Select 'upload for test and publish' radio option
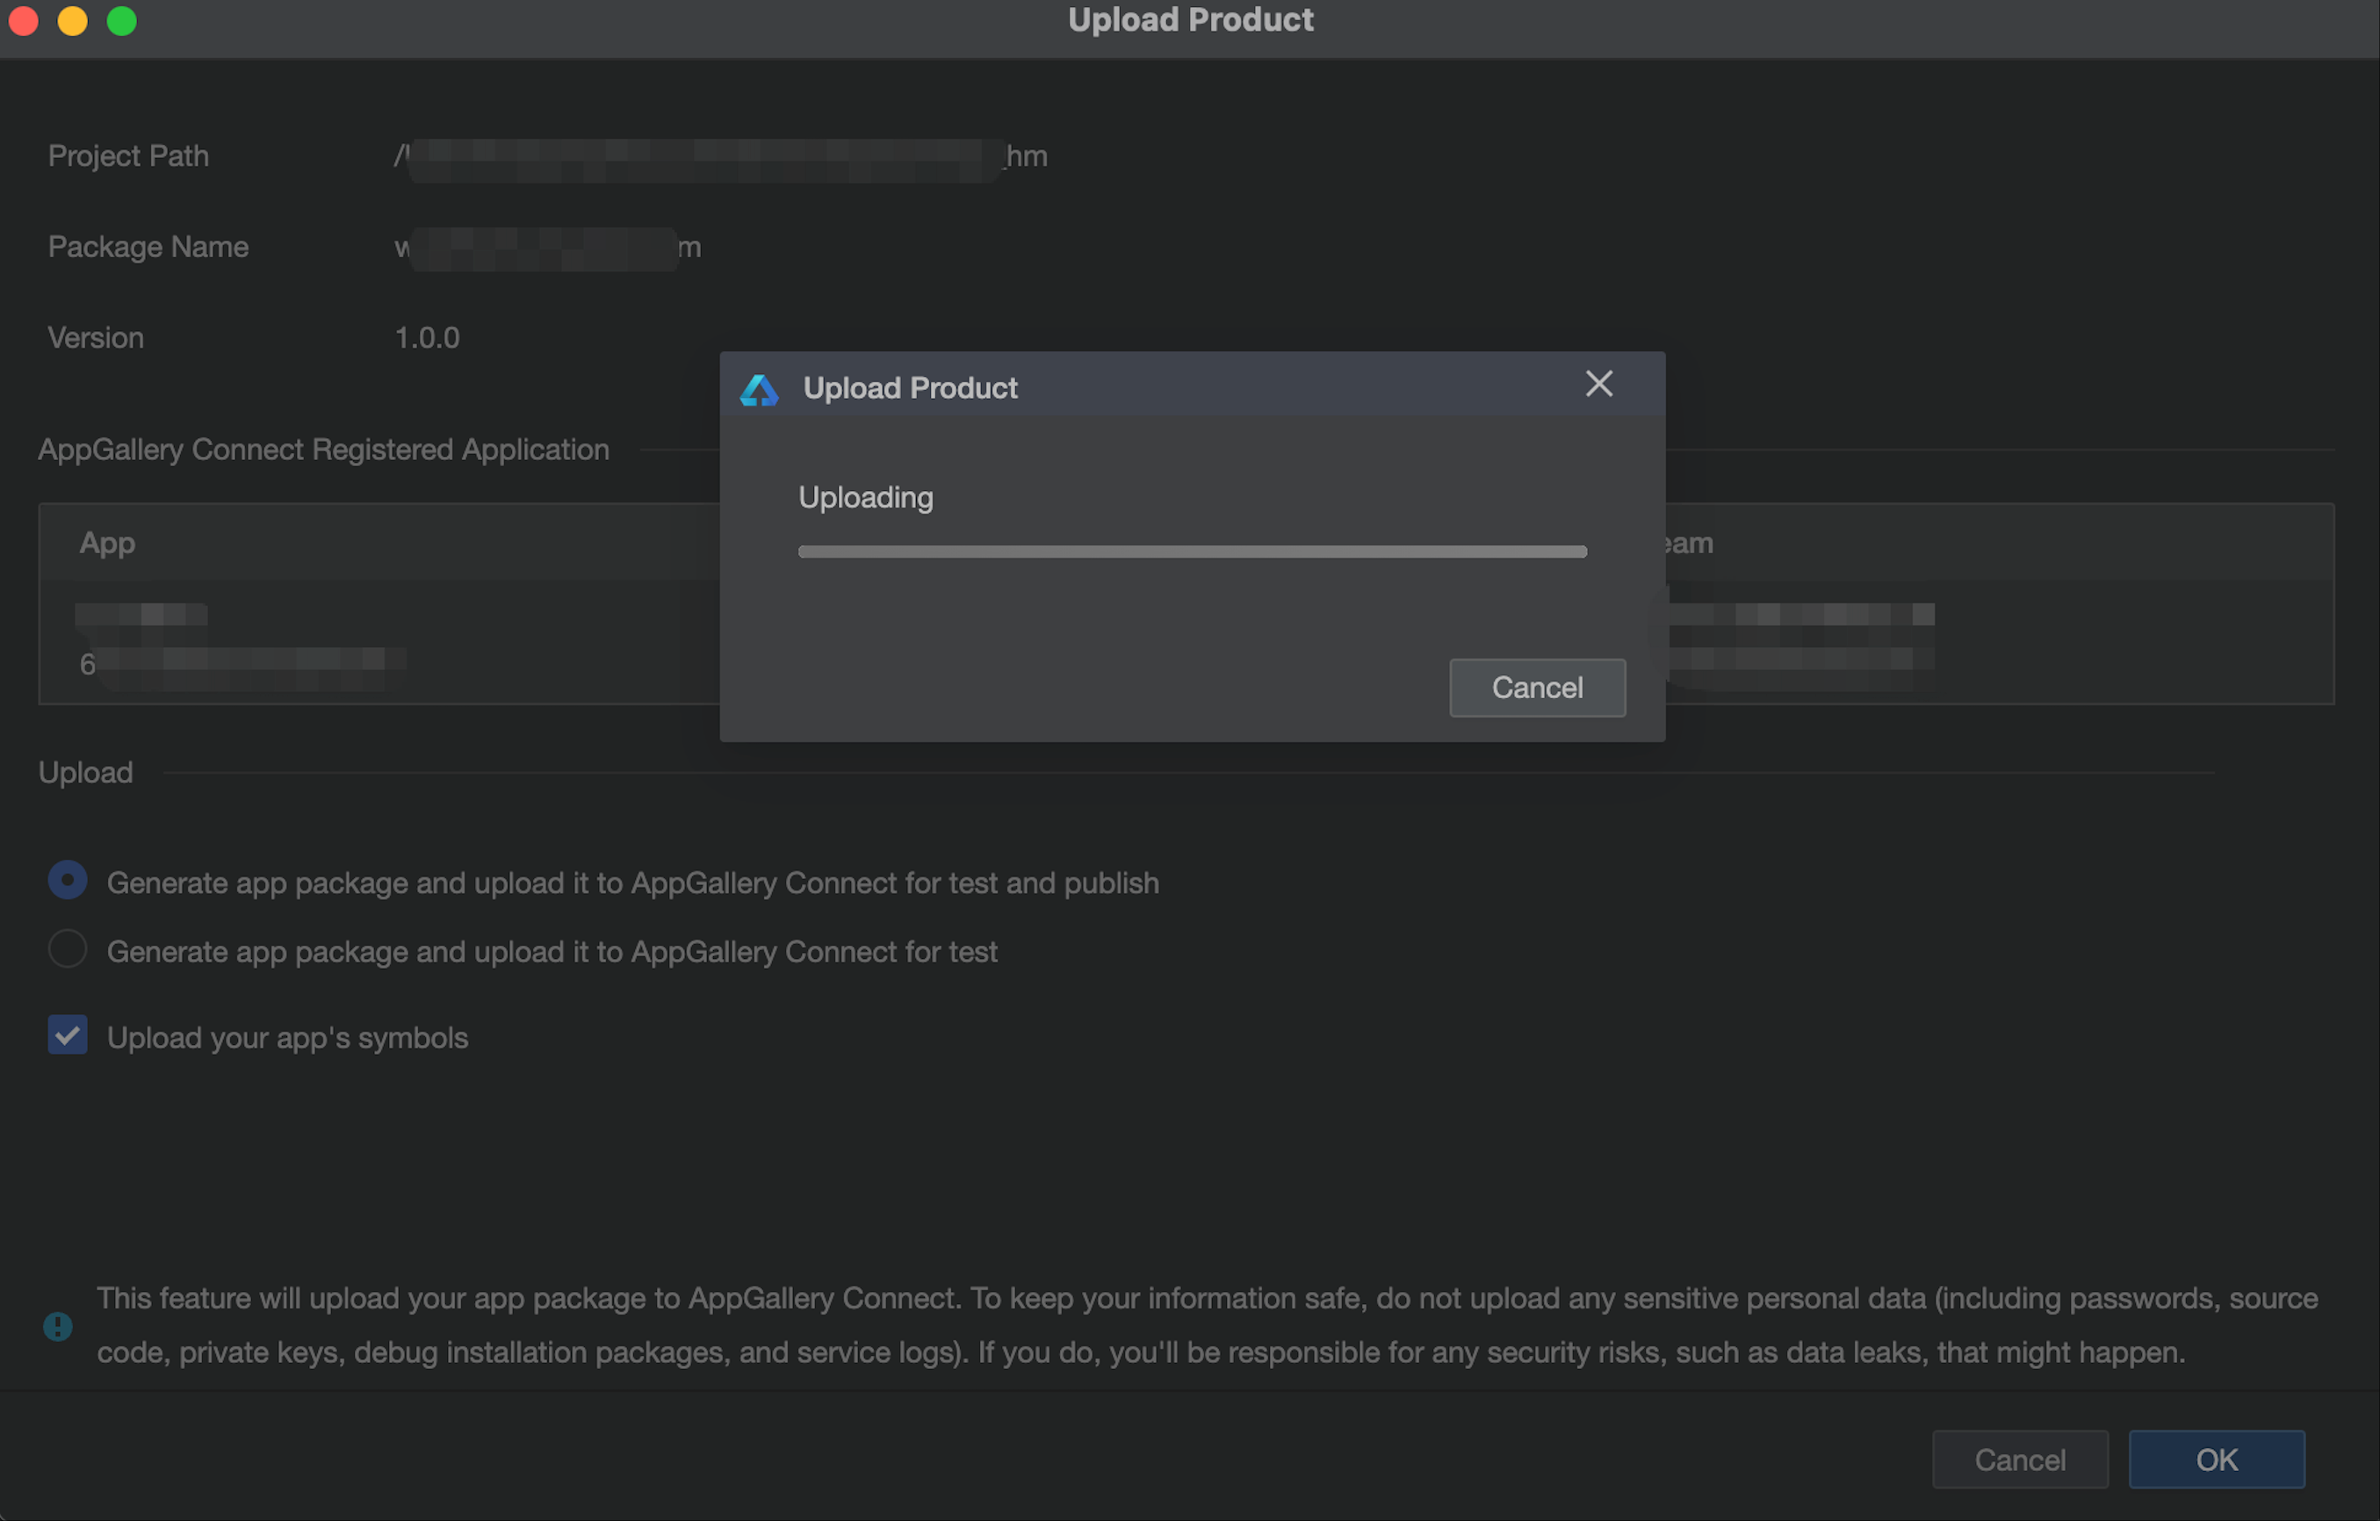 68,880
